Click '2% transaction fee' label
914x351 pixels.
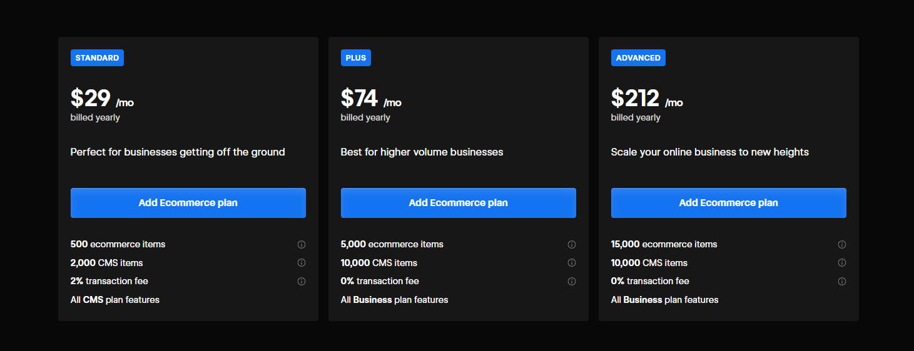tap(109, 281)
